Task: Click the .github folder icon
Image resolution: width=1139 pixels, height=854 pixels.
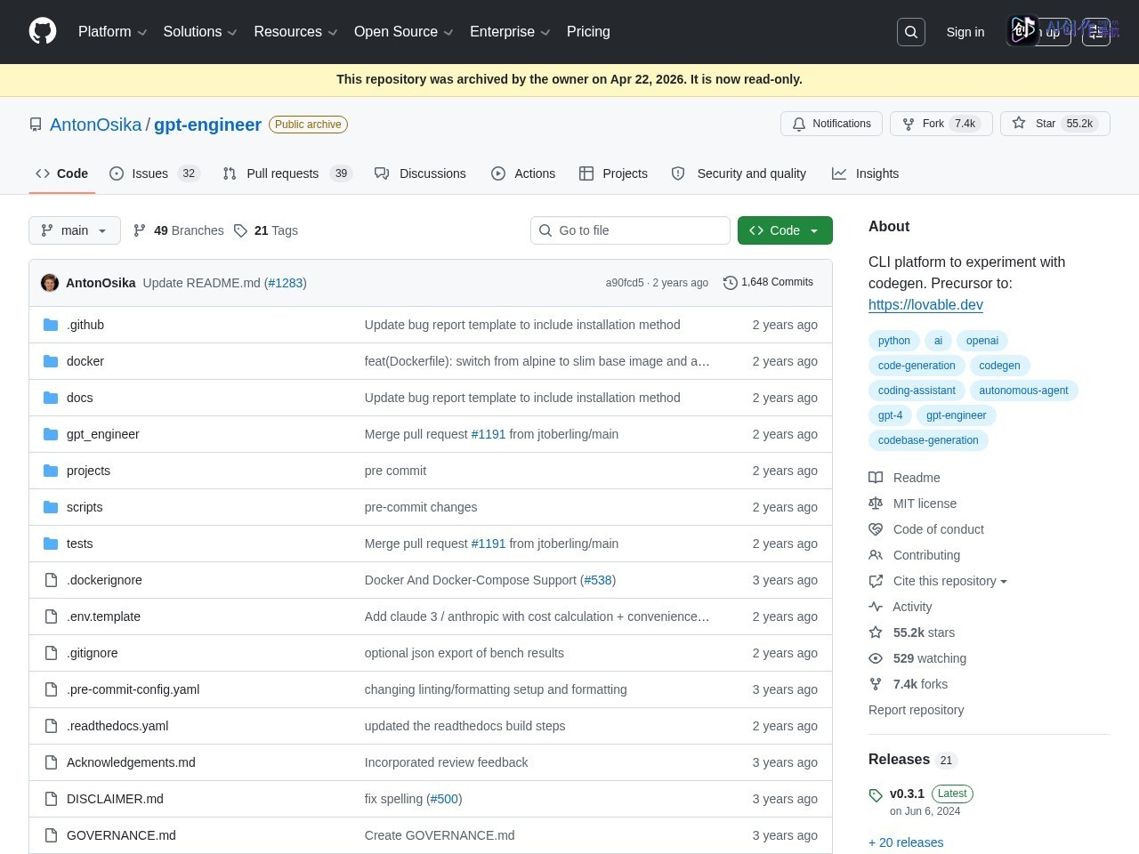Action: point(51,325)
